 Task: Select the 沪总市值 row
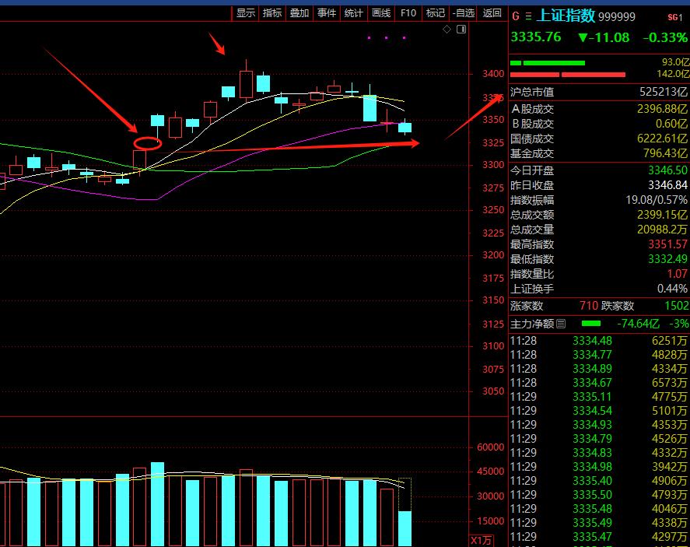(x=599, y=92)
